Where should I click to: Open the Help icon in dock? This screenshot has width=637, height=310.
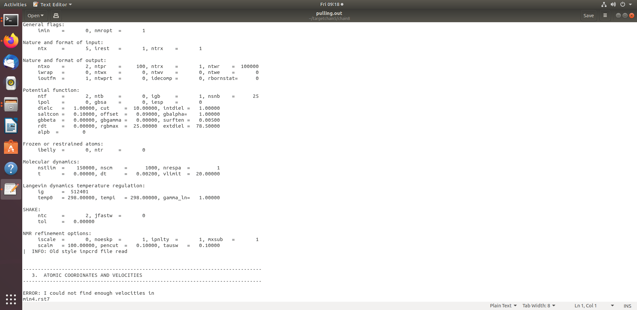coord(11,168)
